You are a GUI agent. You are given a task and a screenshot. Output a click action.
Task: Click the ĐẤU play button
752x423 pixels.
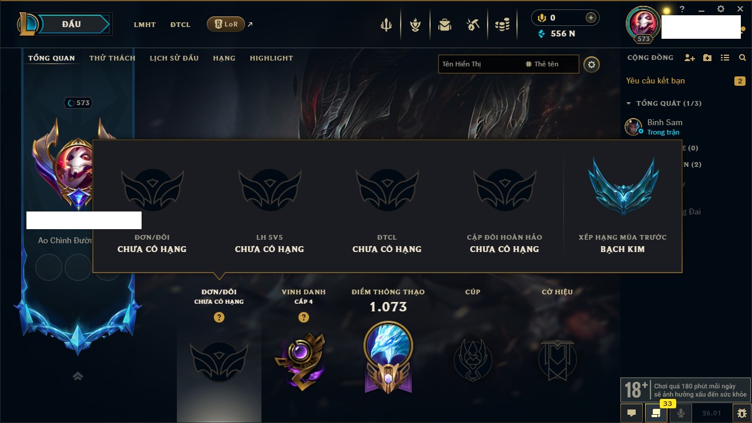[71, 24]
